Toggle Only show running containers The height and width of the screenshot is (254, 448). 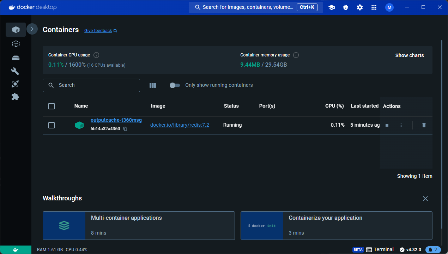point(175,85)
